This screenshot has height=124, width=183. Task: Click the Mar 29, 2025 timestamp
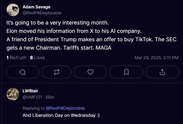(156, 58)
